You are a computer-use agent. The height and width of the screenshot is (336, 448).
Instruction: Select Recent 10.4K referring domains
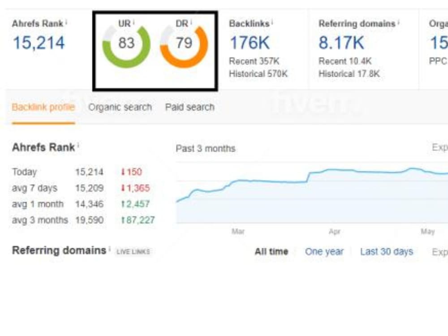[x=345, y=61]
